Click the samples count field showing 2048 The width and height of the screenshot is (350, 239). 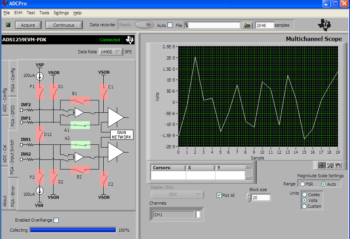(x=264, y=25)
